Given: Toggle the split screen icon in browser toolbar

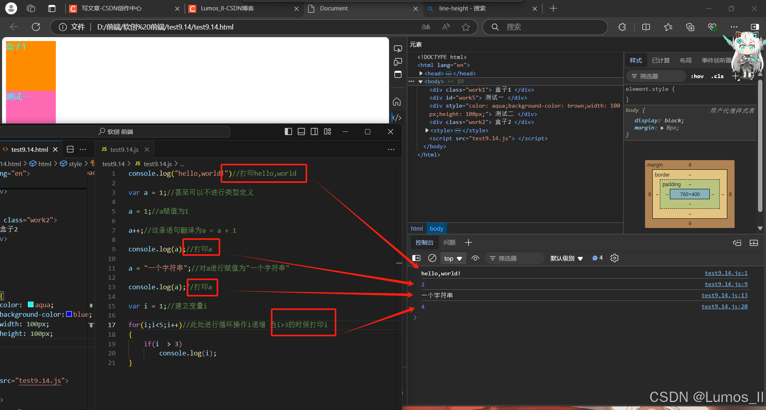Looking at the screenshot, I should pos(646,27).
